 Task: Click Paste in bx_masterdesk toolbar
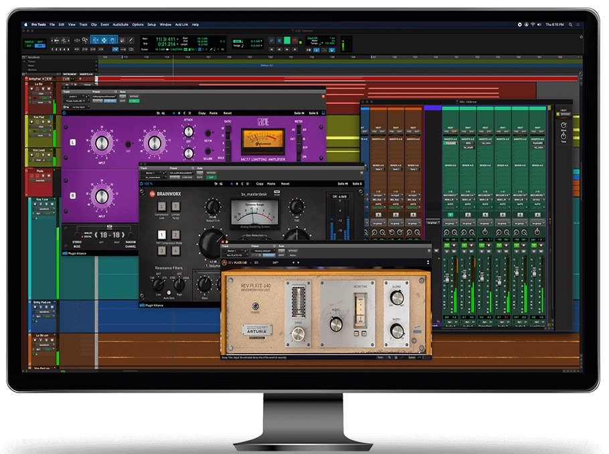pyautogui.click(x=271, y=184)
